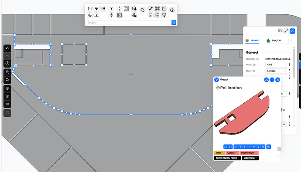Viewport: 301px width, 172px height.
Task: Click the four-pane grid icon
Action: [157, 15]
